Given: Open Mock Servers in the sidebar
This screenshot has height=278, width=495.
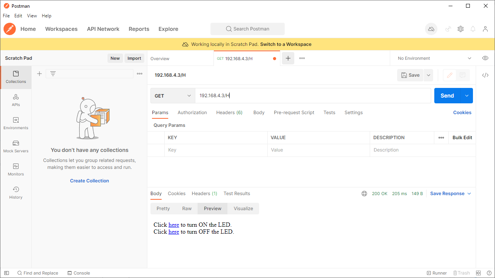Looking at the screenshot, I should [x=16, y=147].
